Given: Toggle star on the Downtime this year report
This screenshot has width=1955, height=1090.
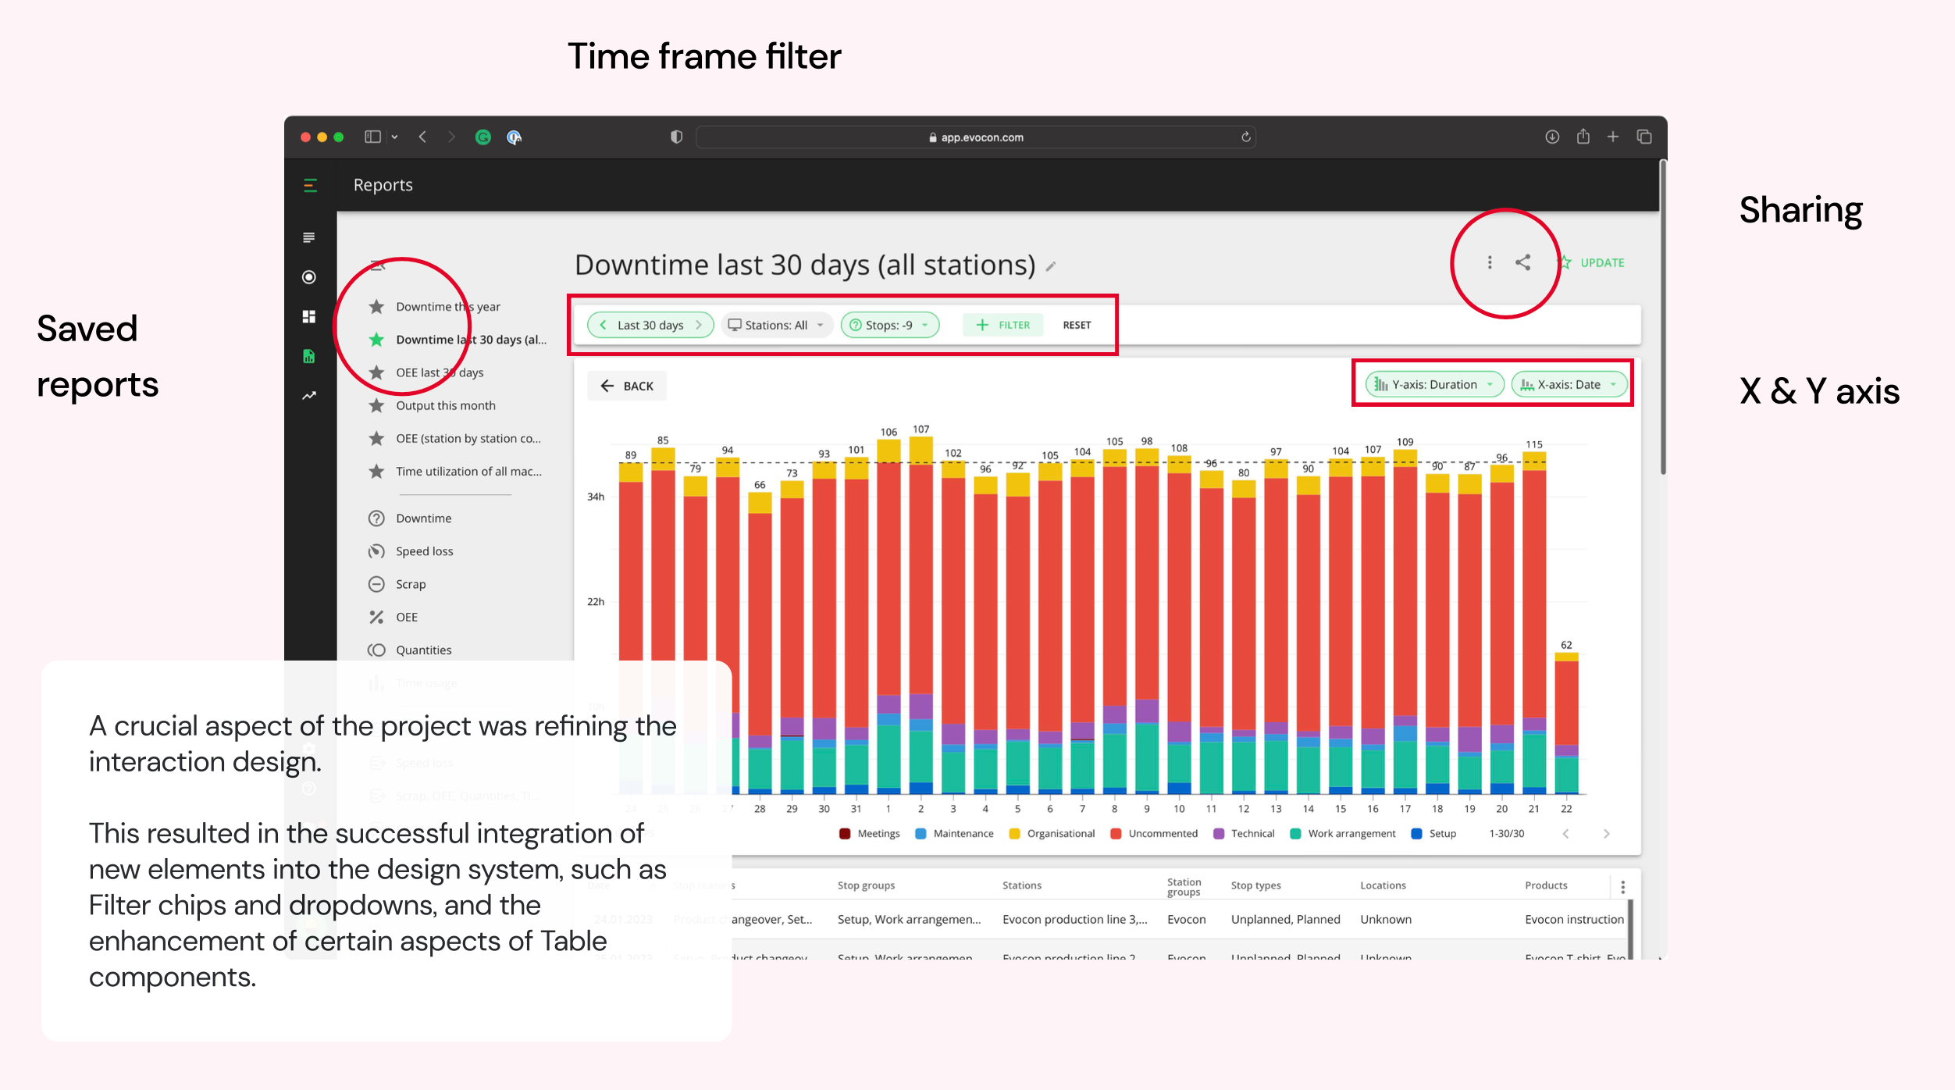Looking at the screenshot, I should (x=376, y=307).
